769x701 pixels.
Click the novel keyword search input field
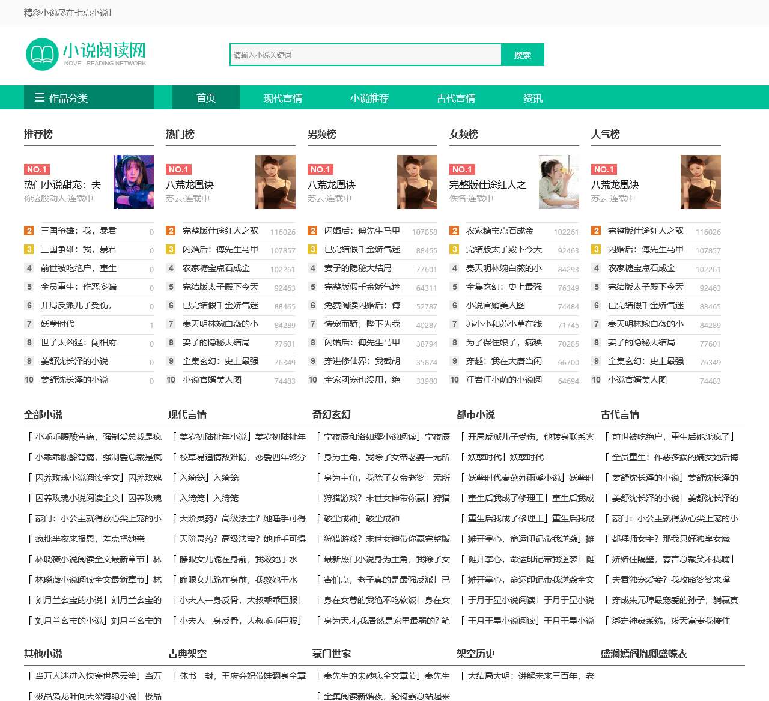360,55
